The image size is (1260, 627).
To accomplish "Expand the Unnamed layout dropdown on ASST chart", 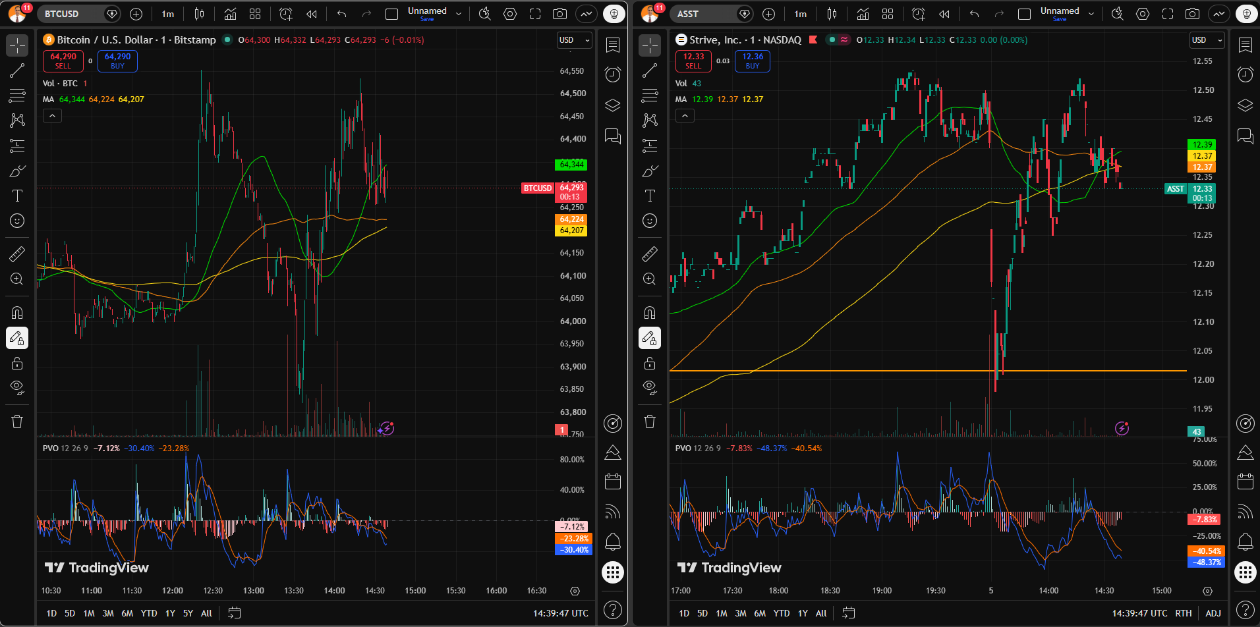I will (x=1091, y=14).
